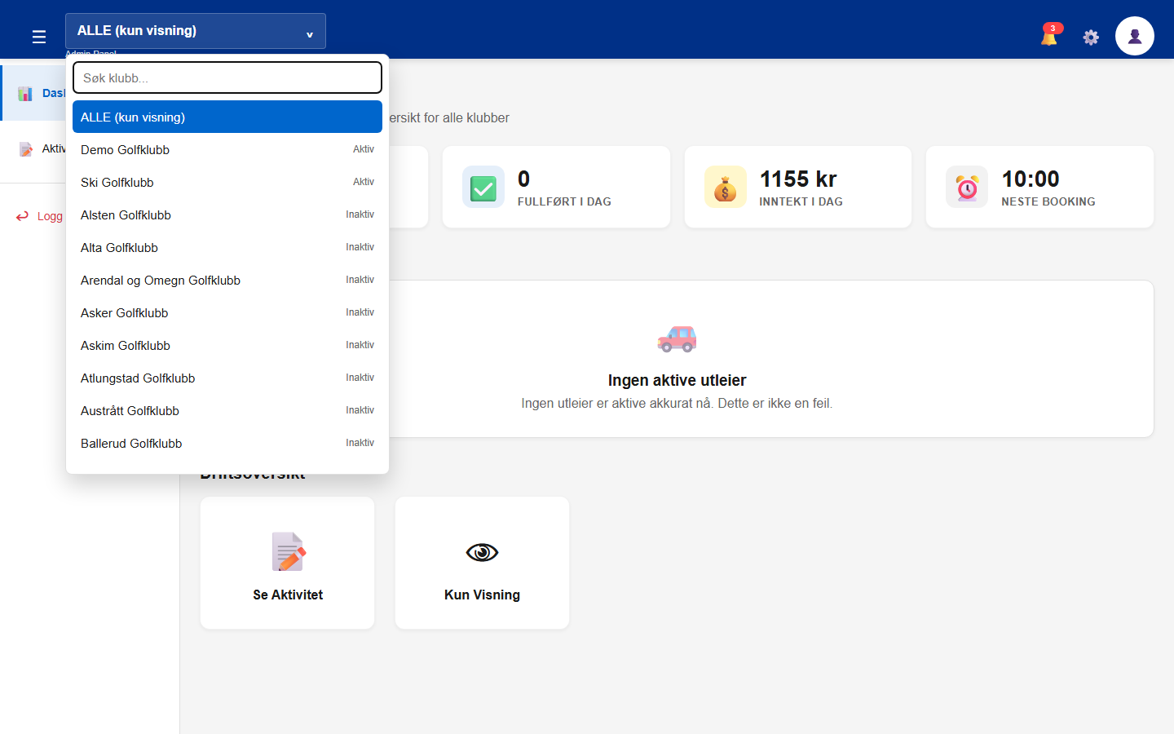Focus the Søk klubb search field
This screenshot has height=734, width=1174.
pyautogui.click(x=227, y=77)
